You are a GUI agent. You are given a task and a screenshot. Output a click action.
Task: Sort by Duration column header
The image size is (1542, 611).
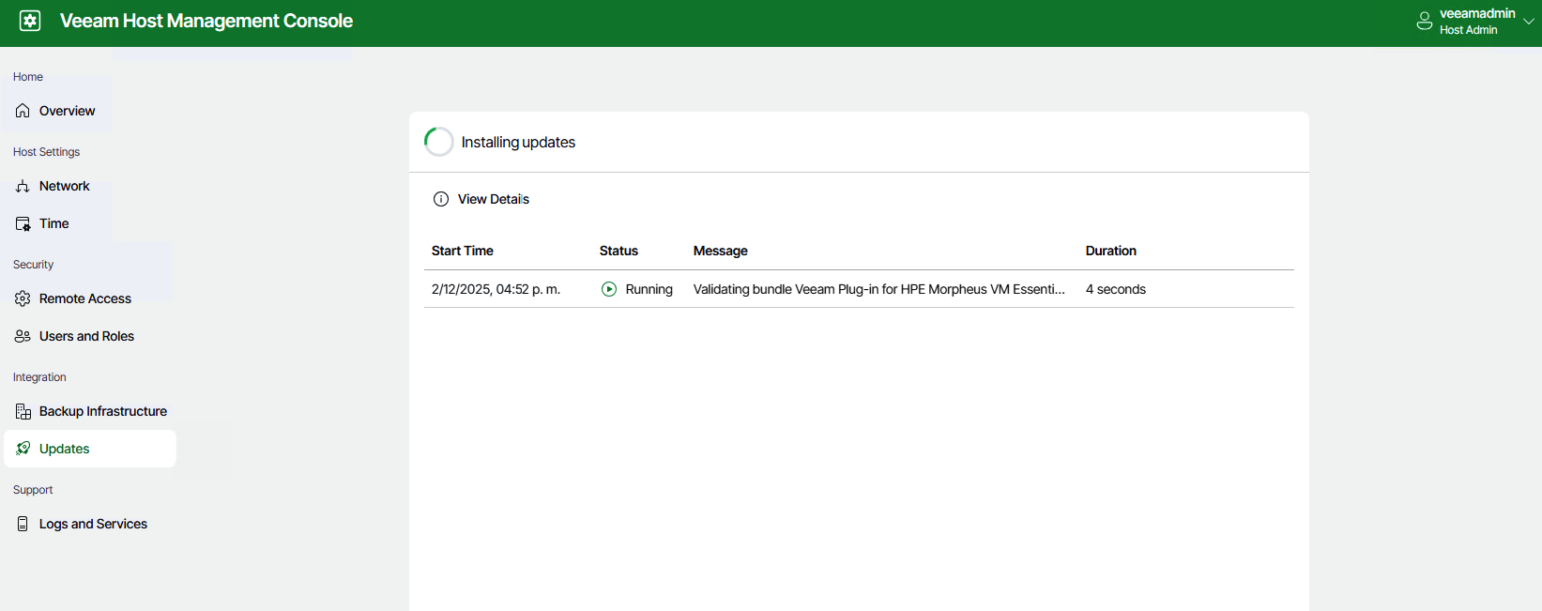click(1111, 251)
